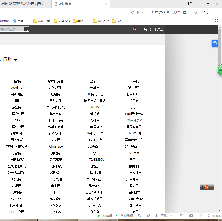Image resolution: width=222 pixels, height=221 pixels.
Task: Expand the chevron next to the lightning icon
Action: (143, 12)
